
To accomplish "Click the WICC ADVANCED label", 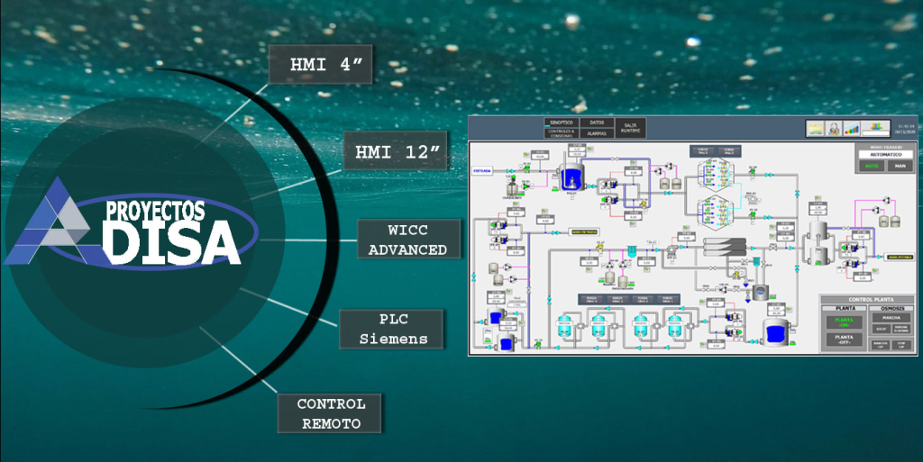I will pos(408,240).
